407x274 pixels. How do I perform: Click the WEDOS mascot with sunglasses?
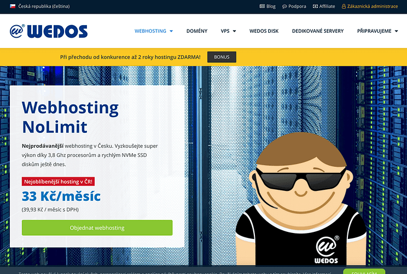(x=301, y=199)
